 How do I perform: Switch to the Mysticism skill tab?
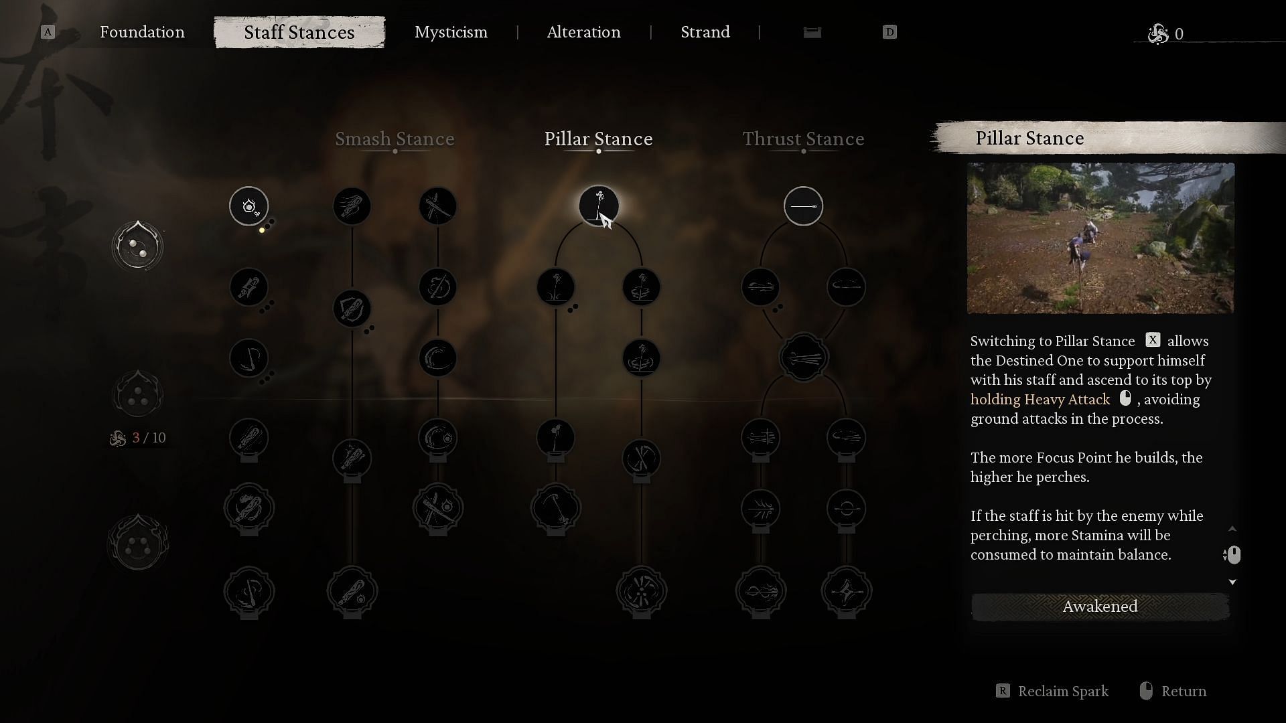click(451, 33)
